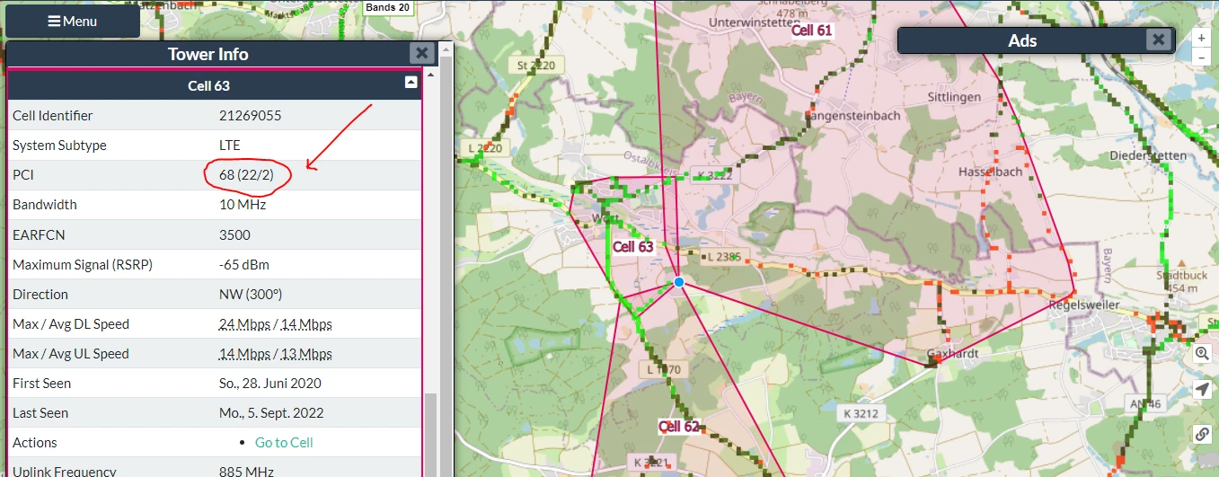The height and width of the screenshot is (477, 1219).
Task: Zoom out on the map
Action: click(x=1202, y=57)
